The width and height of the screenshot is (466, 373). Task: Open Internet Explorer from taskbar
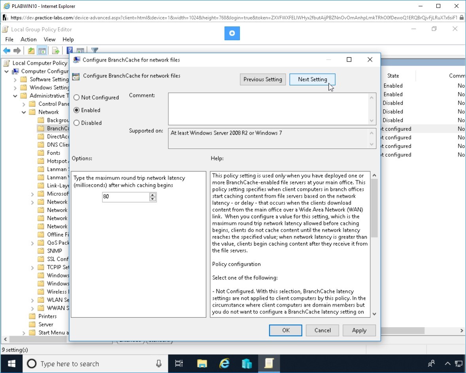[x=225, y=364]
